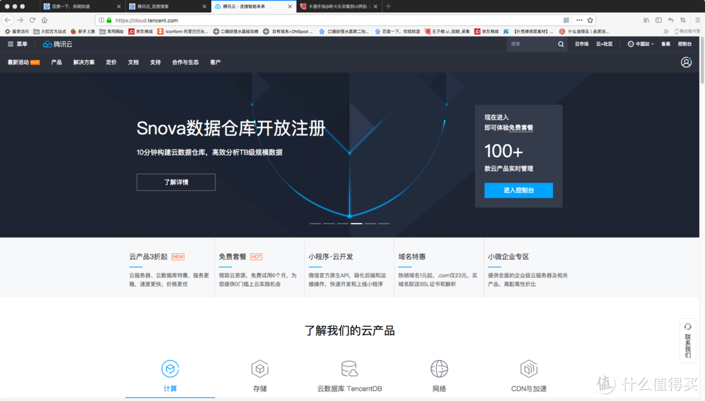705x401 pixels.
Task: Open the Firefox library icon
Action: [646, 20]
